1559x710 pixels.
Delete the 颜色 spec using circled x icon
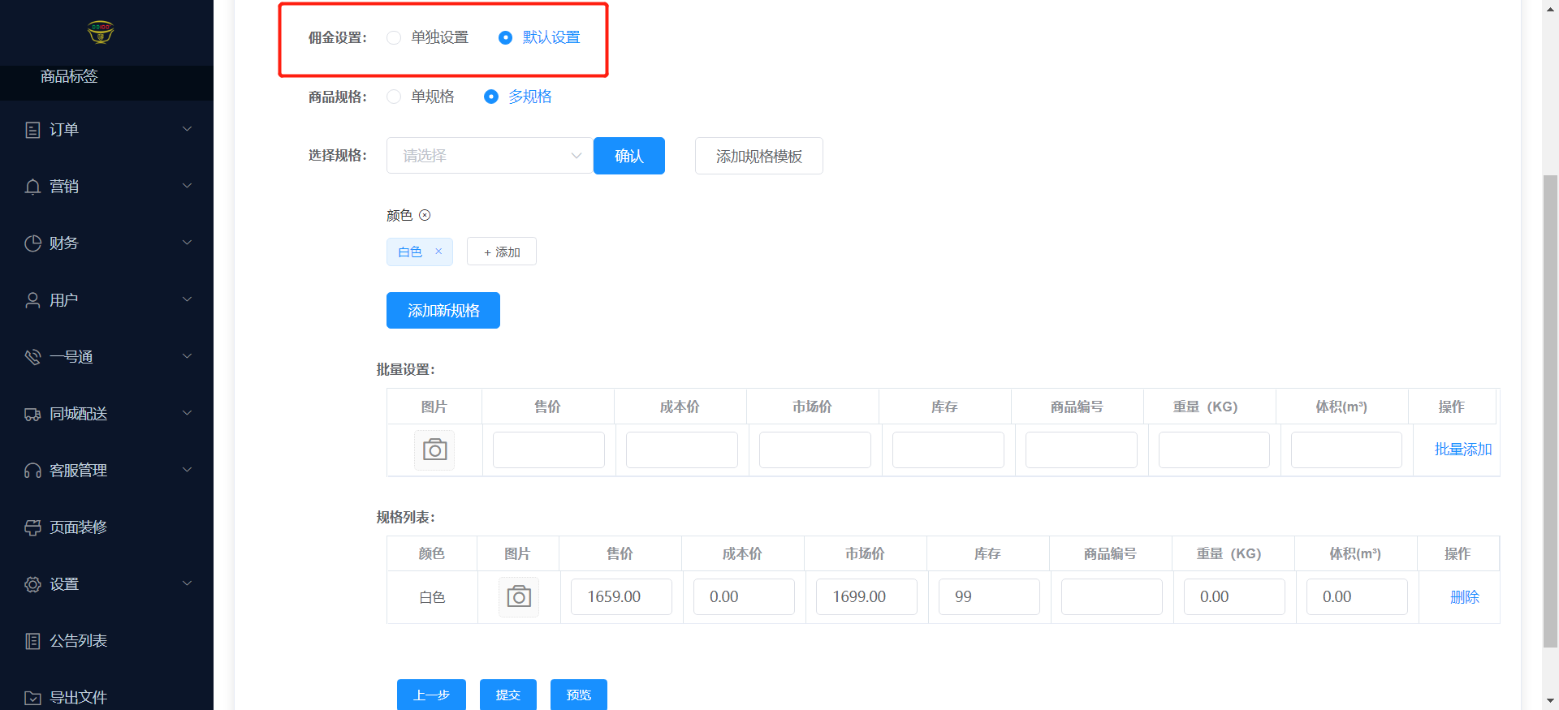click(425, 215)
